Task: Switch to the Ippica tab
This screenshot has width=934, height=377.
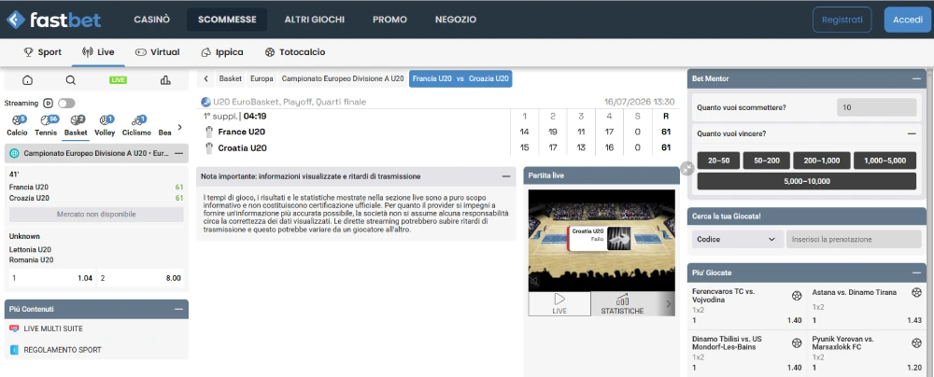Action: coord(222,52)
